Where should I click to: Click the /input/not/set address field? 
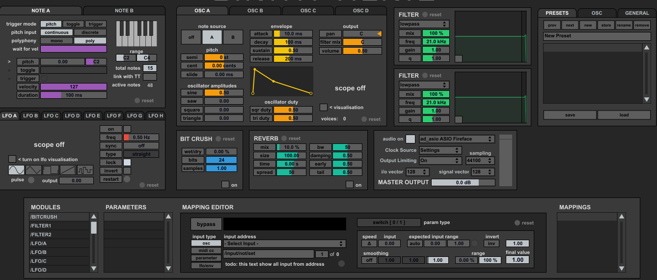click(x=268, y=254)
